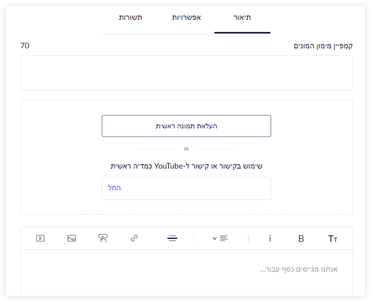Viewport: 372px width, 301px height.
Task: Click the קמפיין מימון המונים field label
Action: 323,46
